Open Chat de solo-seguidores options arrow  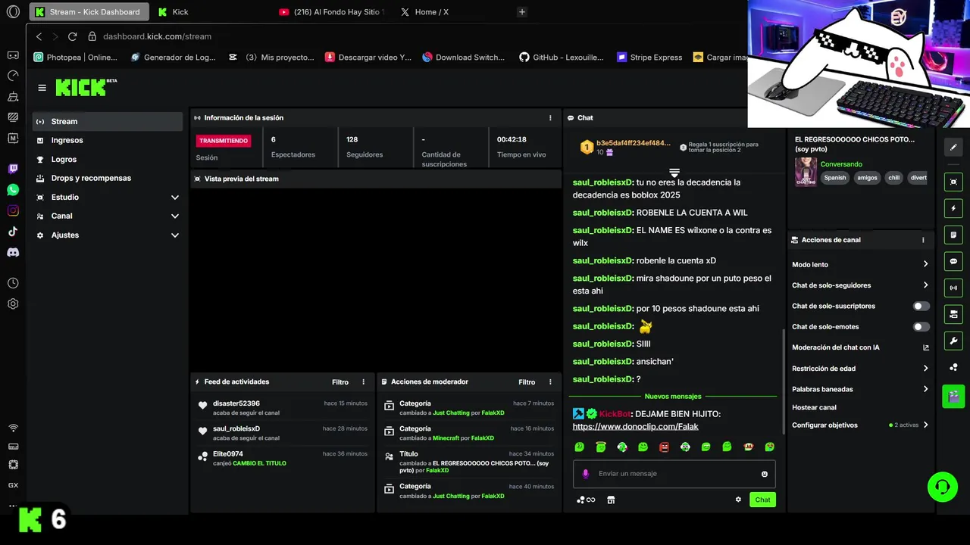(925, 285)
